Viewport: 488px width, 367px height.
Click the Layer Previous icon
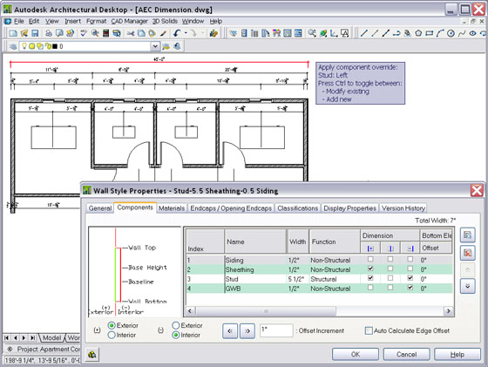tap(177, 46)
